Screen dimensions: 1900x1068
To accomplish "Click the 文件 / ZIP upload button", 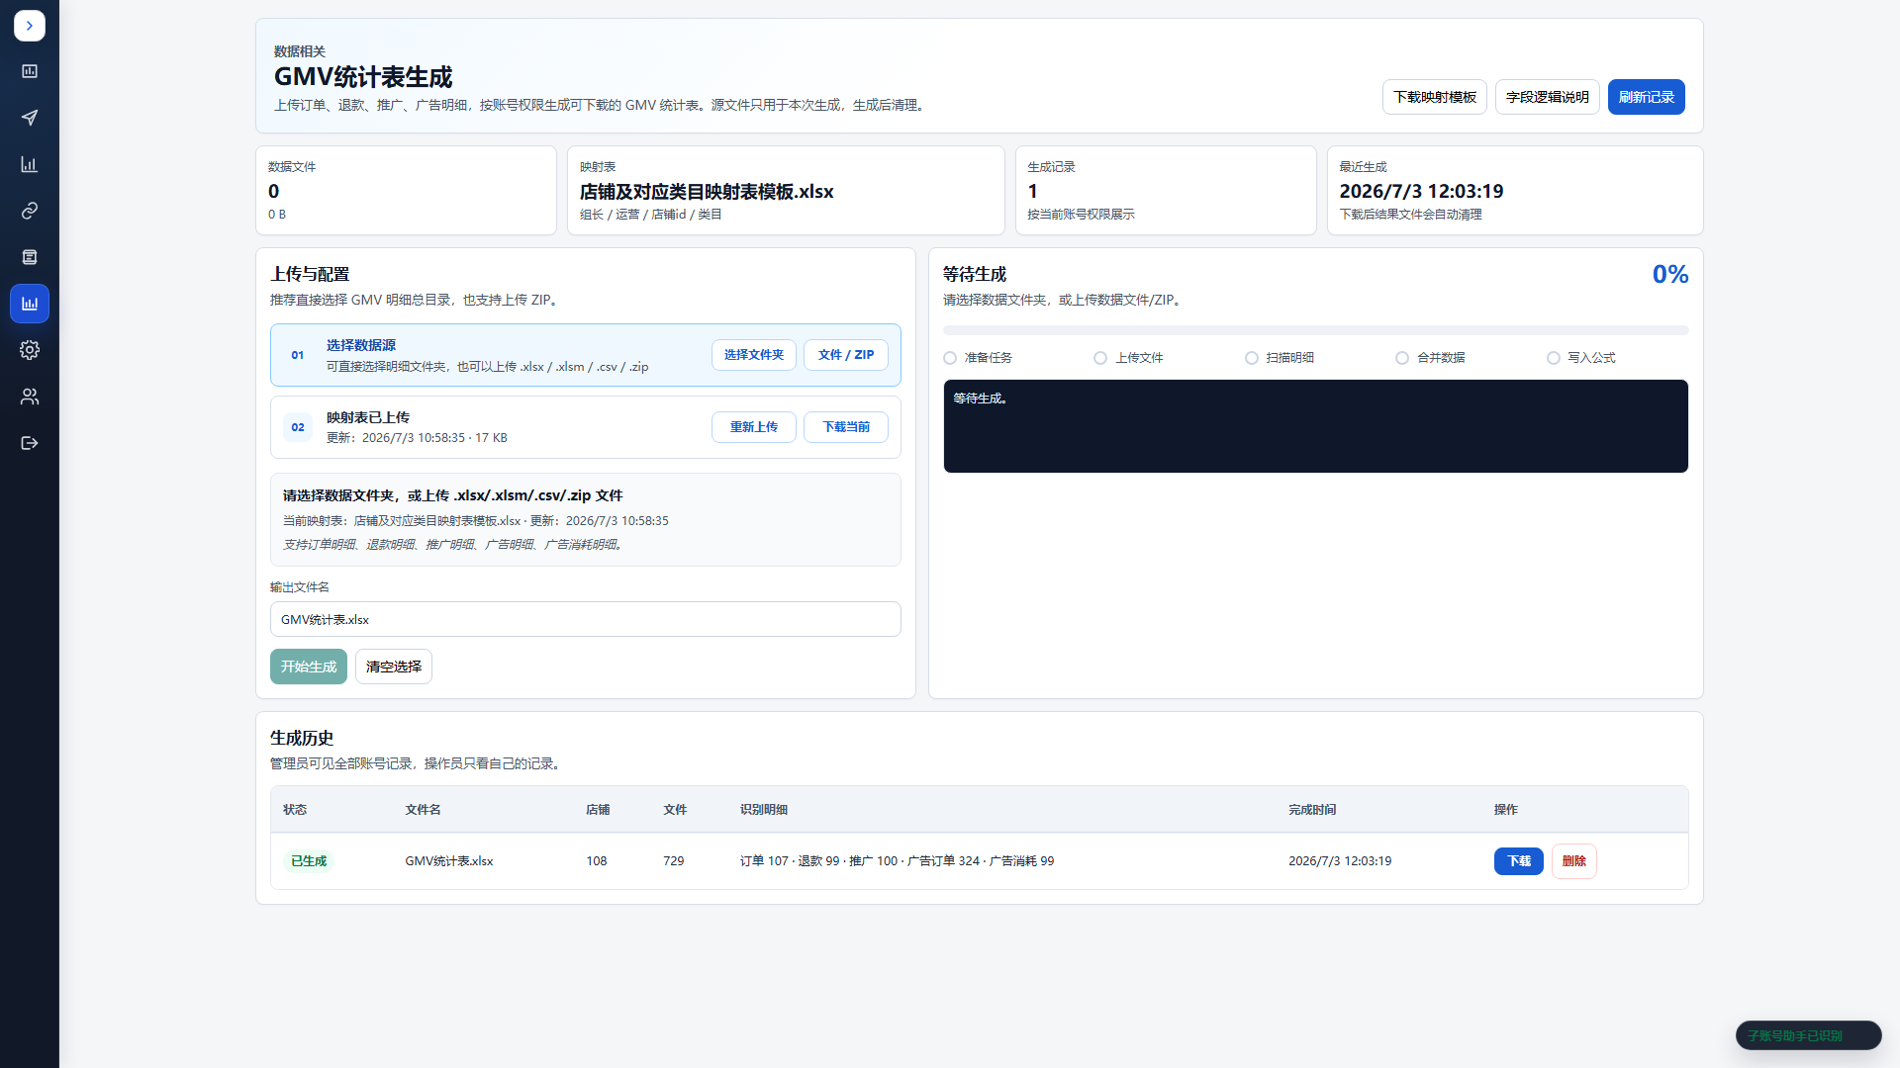I will point(845,355).
